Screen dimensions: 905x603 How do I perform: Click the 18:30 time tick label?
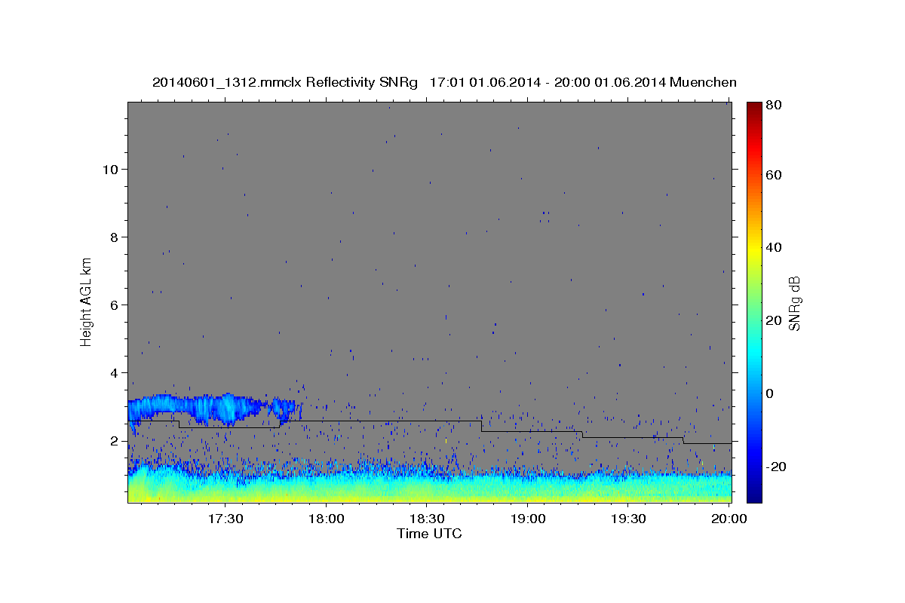[427, 519]
